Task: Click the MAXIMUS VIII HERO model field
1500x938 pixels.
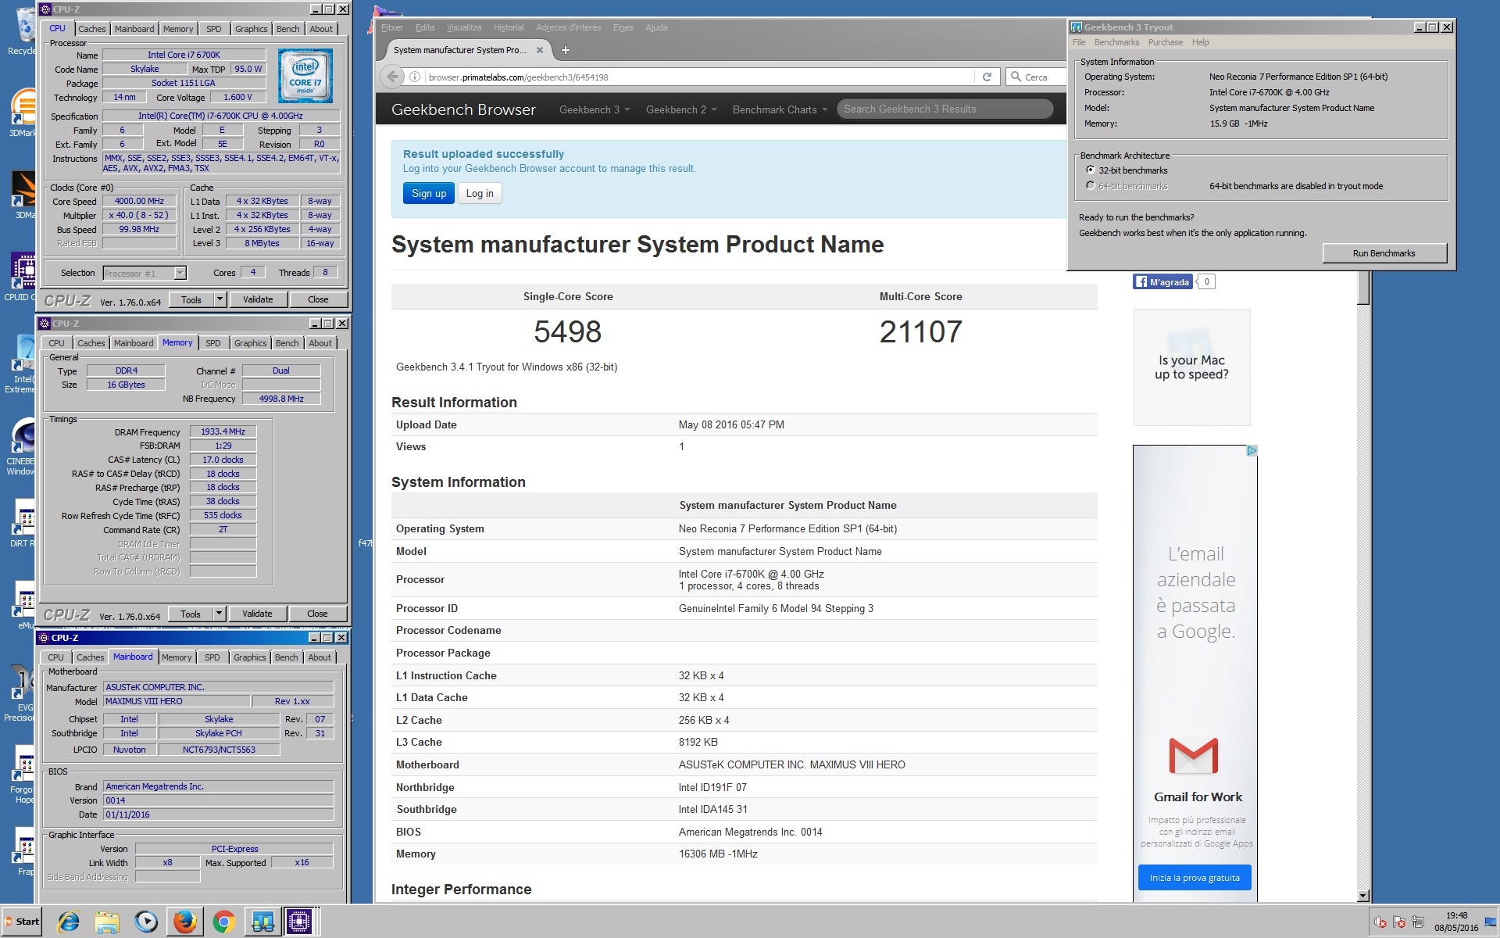Action: (x=177, y=701)
